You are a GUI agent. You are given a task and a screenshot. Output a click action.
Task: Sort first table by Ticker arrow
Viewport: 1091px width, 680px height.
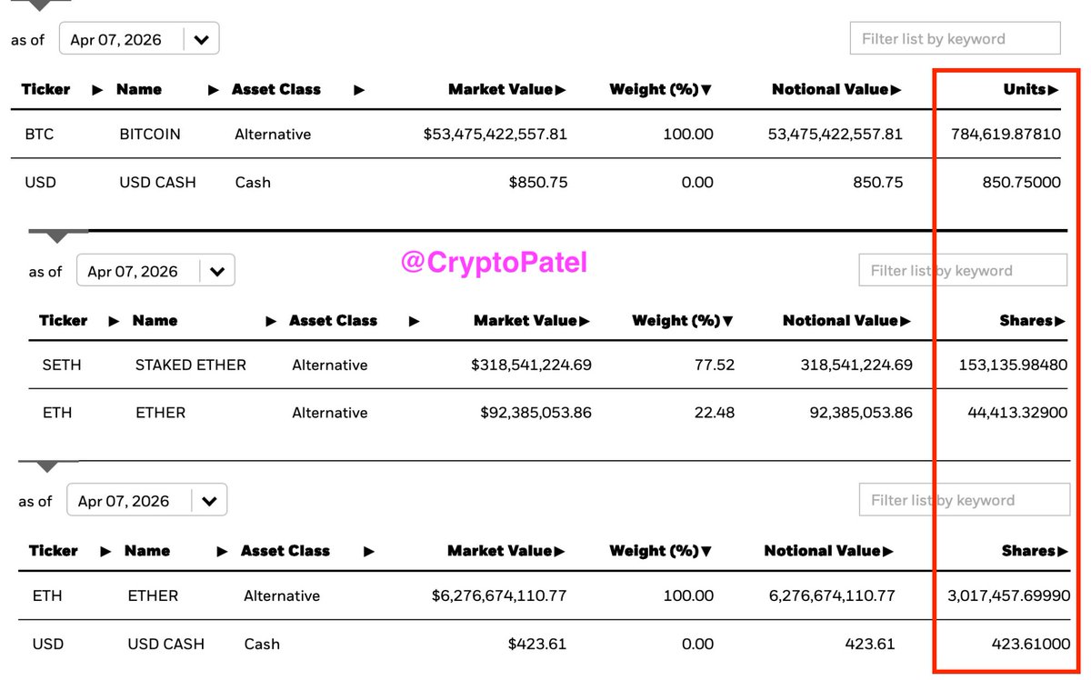[97, 89]
